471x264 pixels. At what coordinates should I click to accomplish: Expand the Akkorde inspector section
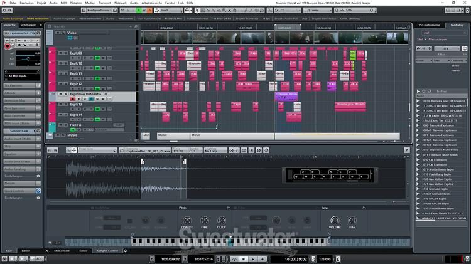[22, 93]
